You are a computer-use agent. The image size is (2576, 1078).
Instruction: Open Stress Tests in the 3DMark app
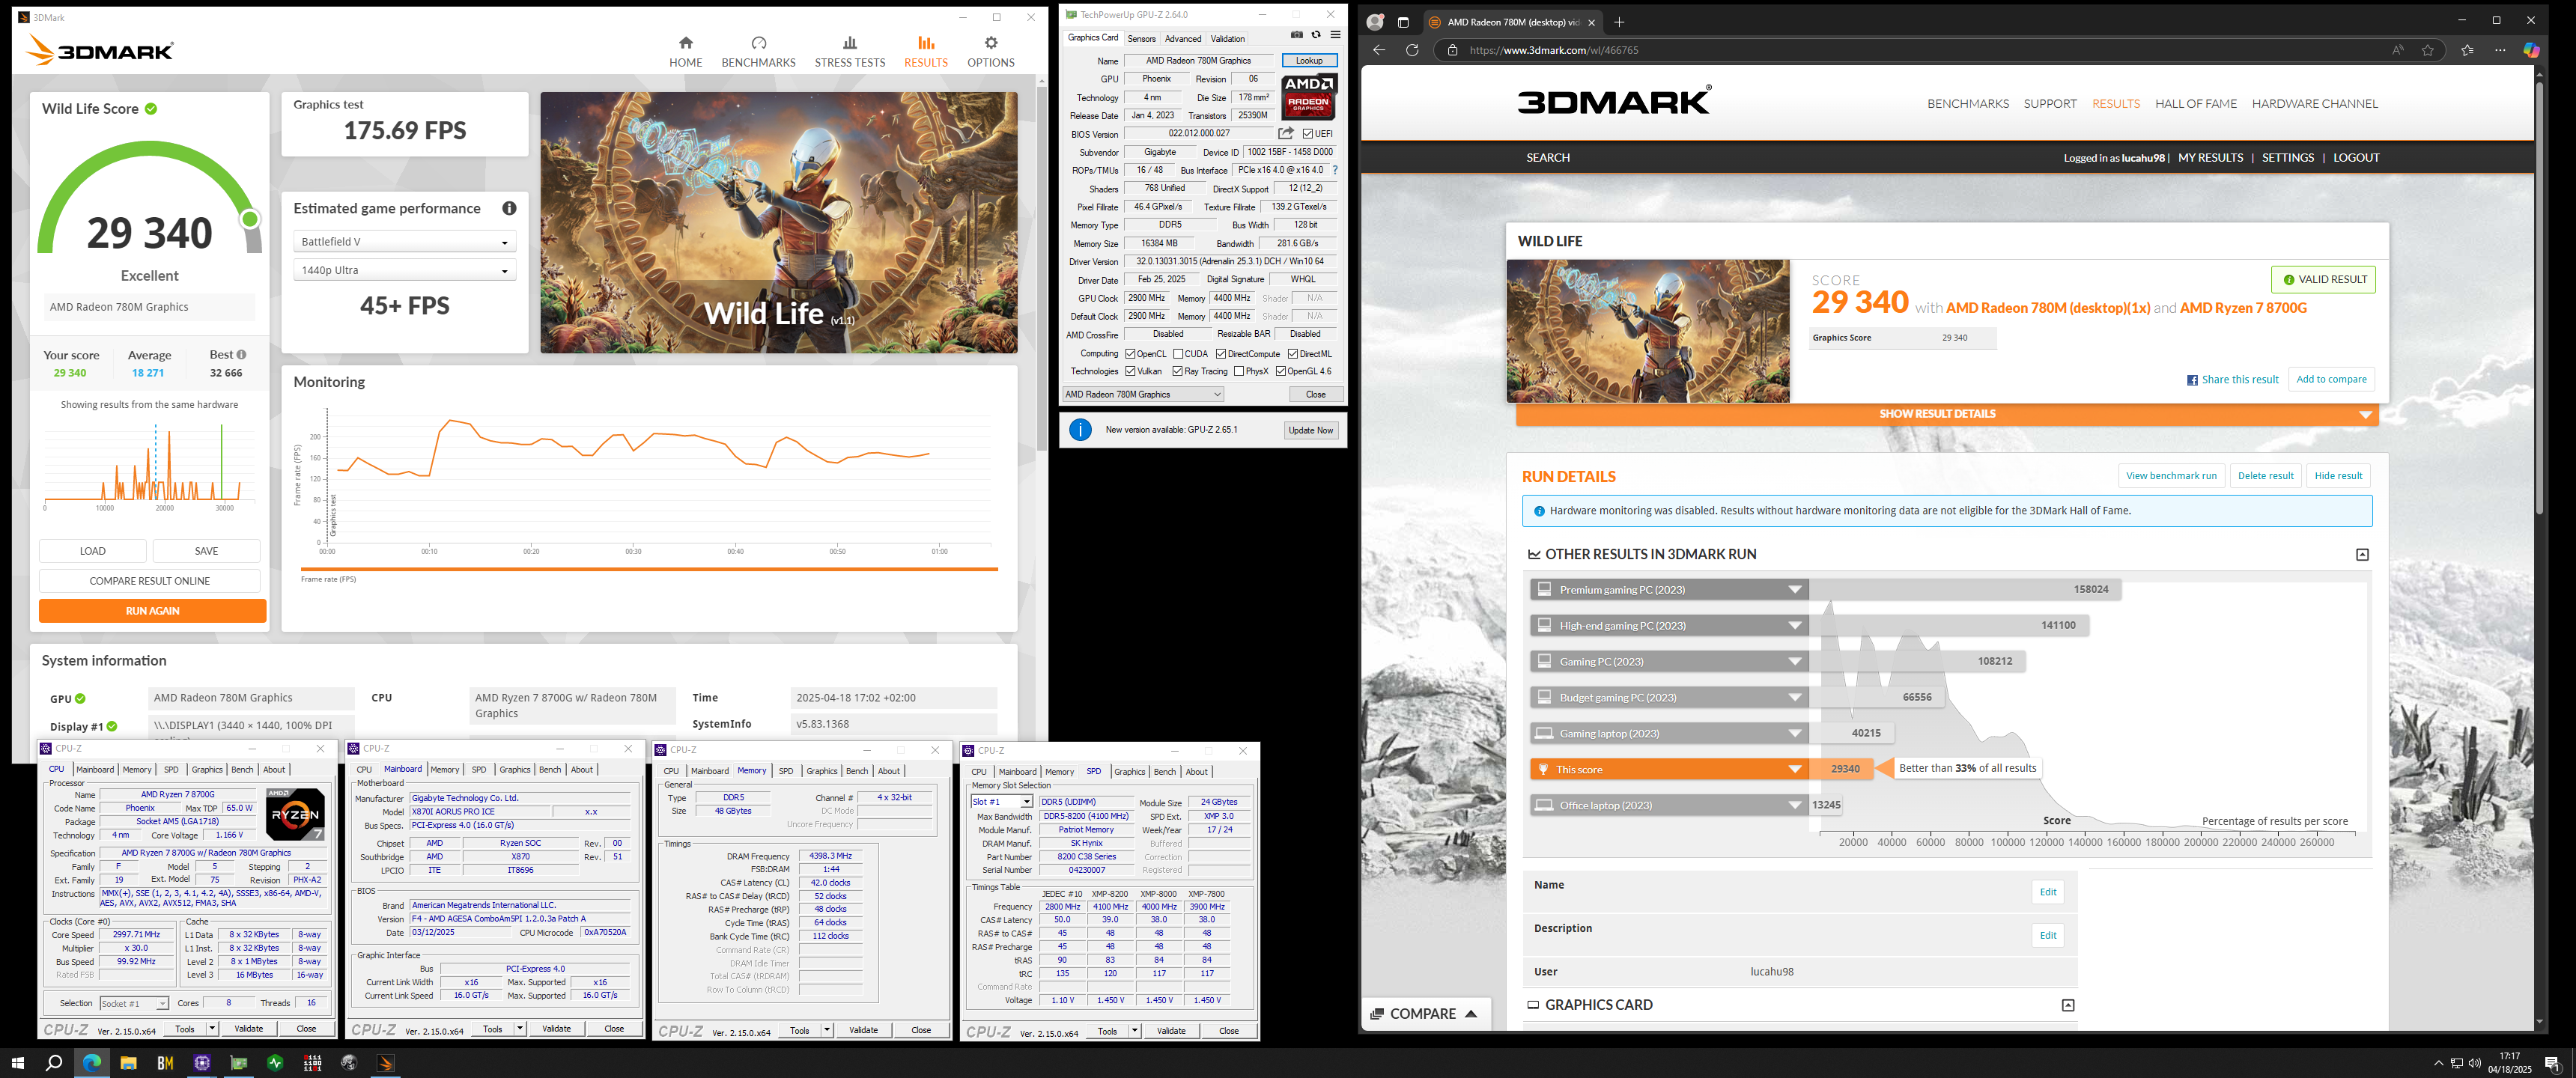pos(849,51)
